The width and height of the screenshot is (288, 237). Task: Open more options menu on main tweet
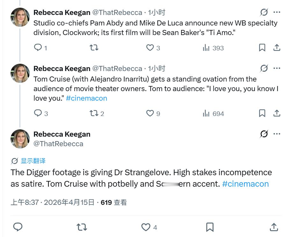tap(277, 134)
